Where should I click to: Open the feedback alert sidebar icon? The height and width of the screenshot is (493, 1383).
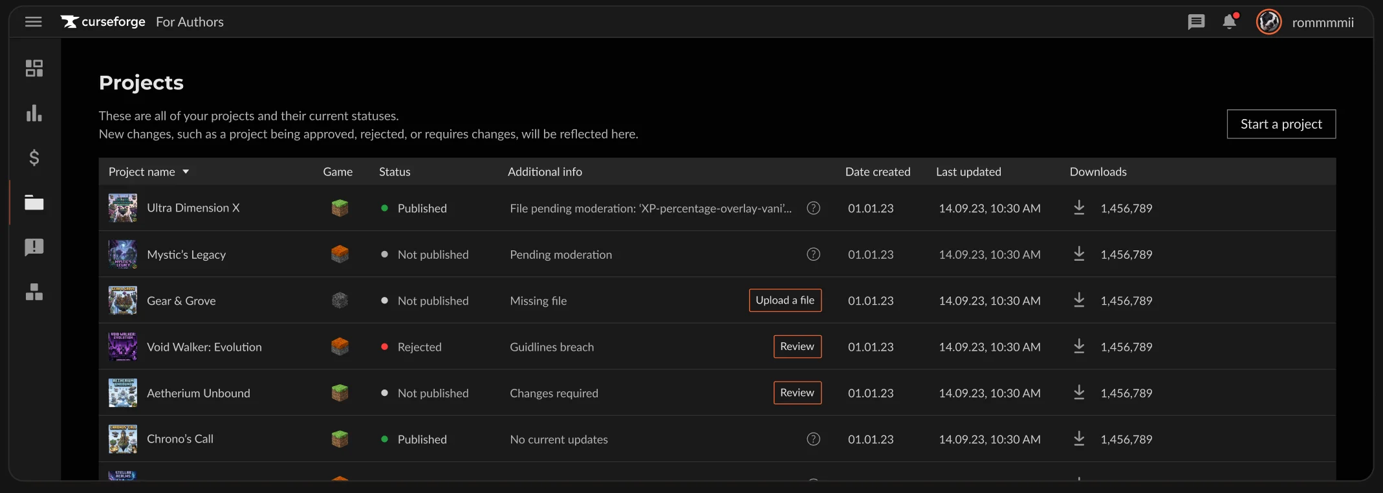point(34,247)
